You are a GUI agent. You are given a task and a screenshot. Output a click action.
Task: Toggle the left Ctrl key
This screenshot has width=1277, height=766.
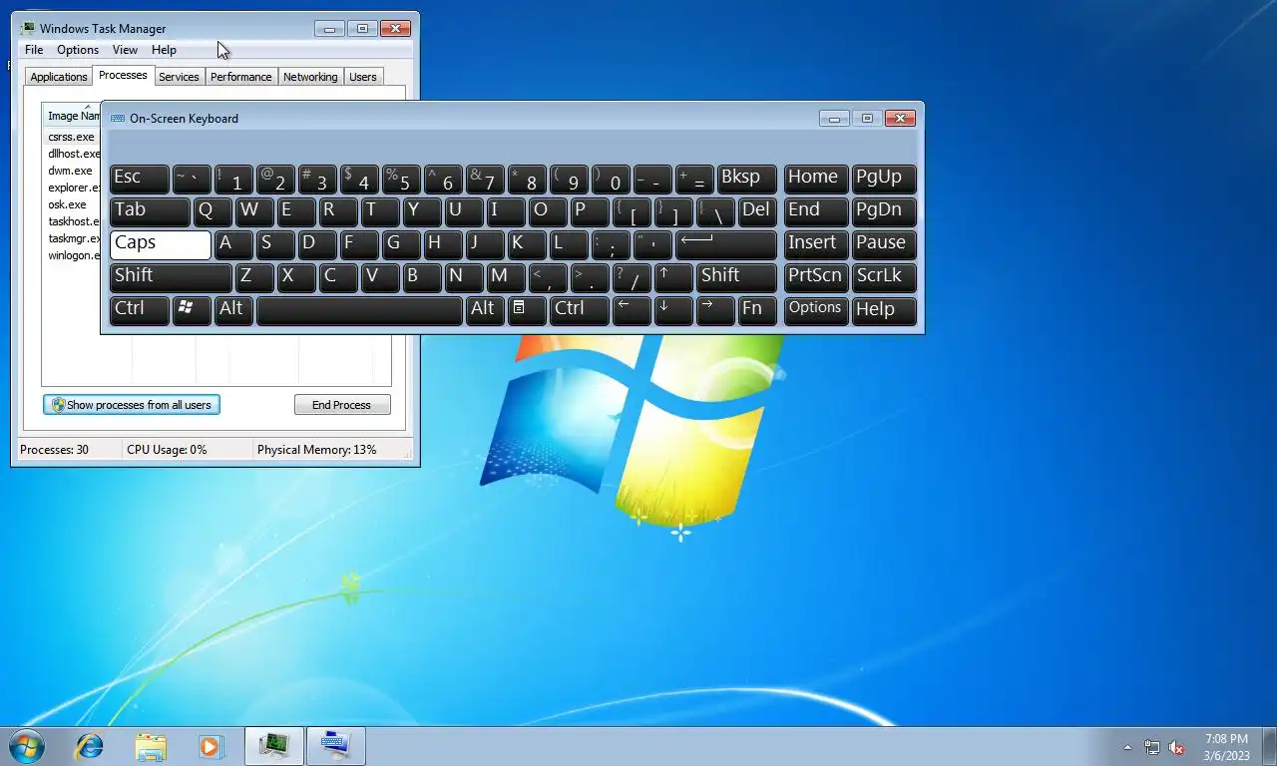click(139, 309)
